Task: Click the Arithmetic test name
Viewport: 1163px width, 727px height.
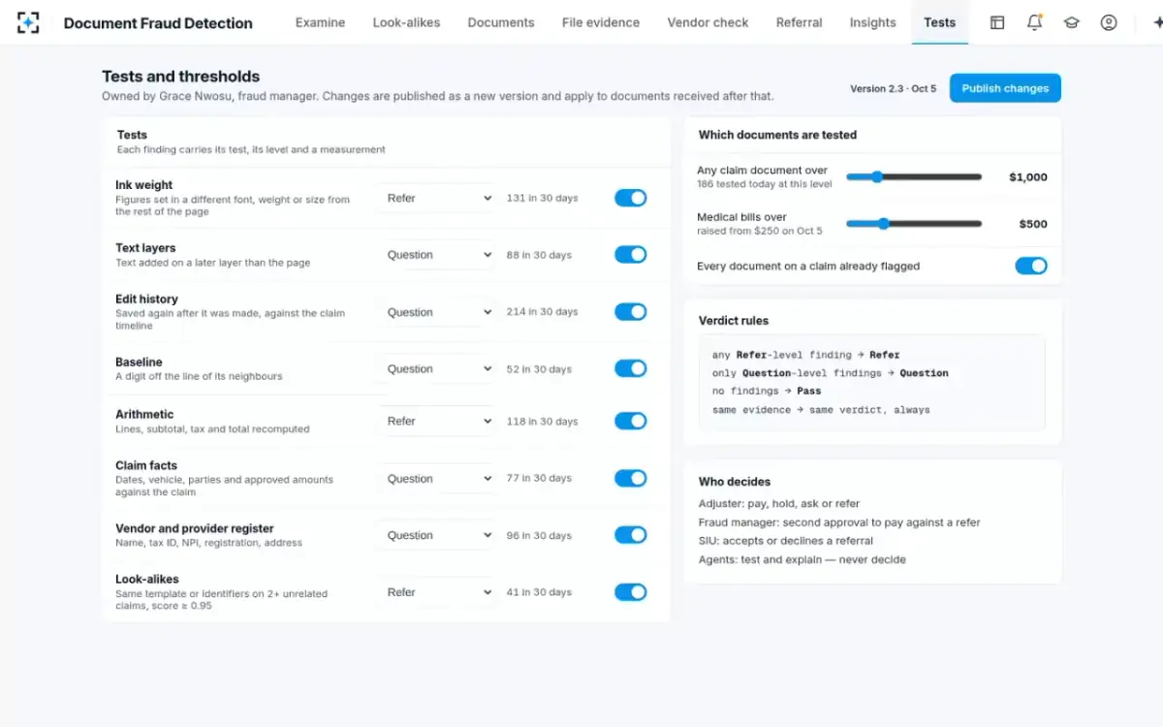Action: coord(144,414)
